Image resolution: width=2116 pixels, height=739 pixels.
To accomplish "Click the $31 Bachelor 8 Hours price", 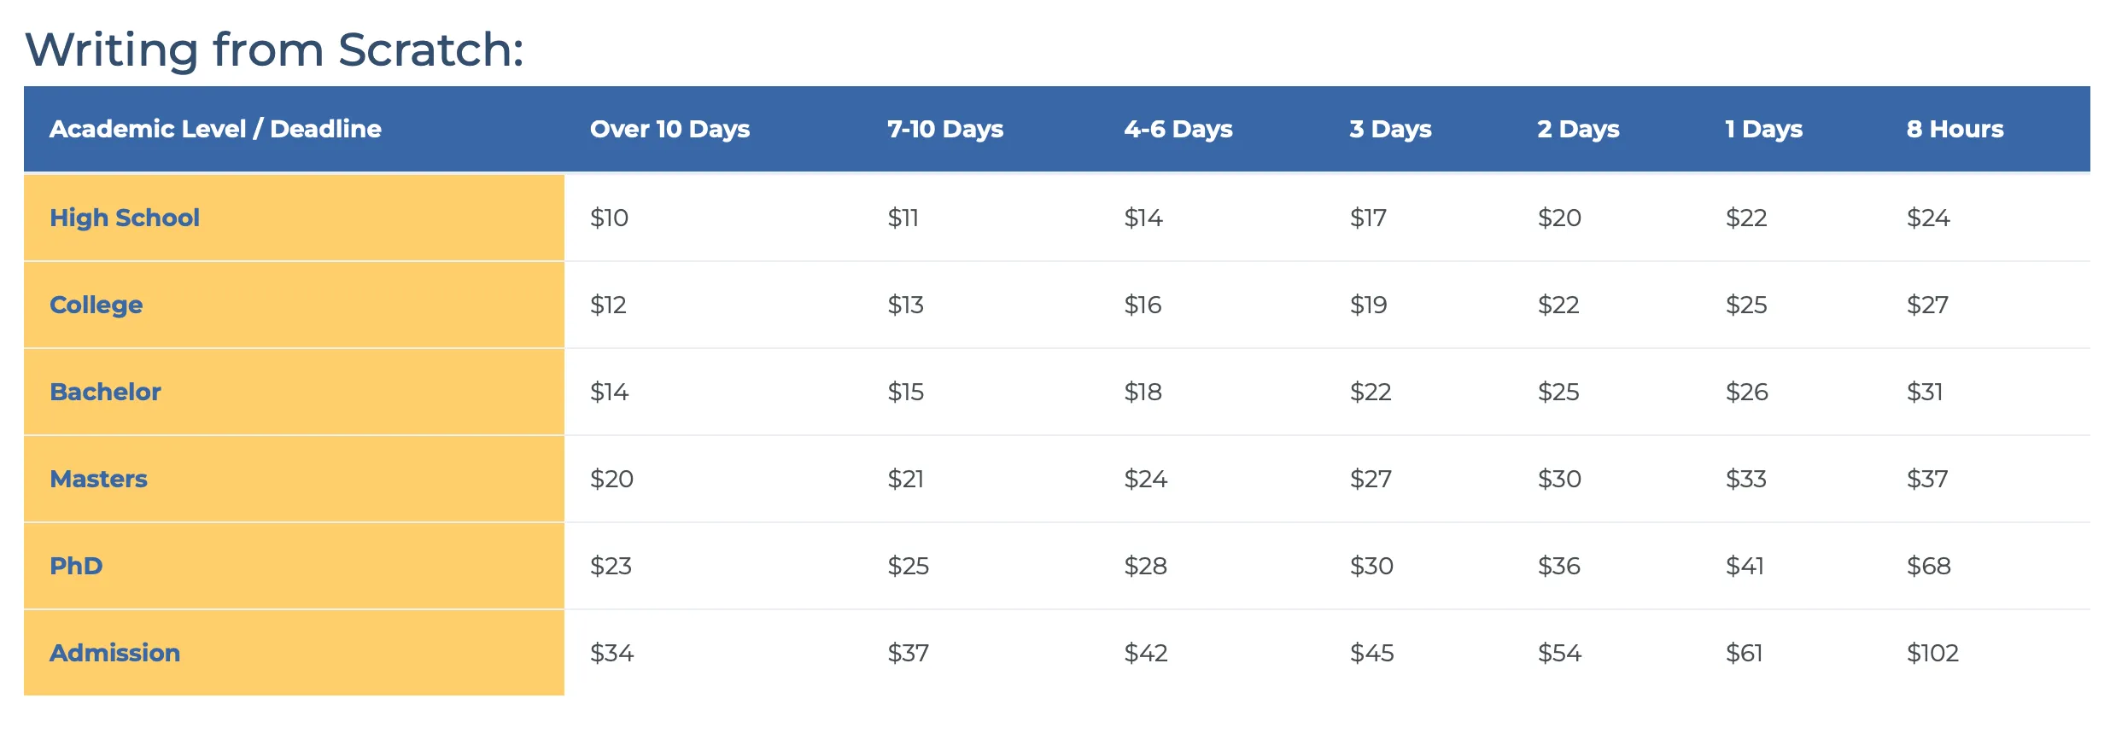I will (x=1925, y=392).
